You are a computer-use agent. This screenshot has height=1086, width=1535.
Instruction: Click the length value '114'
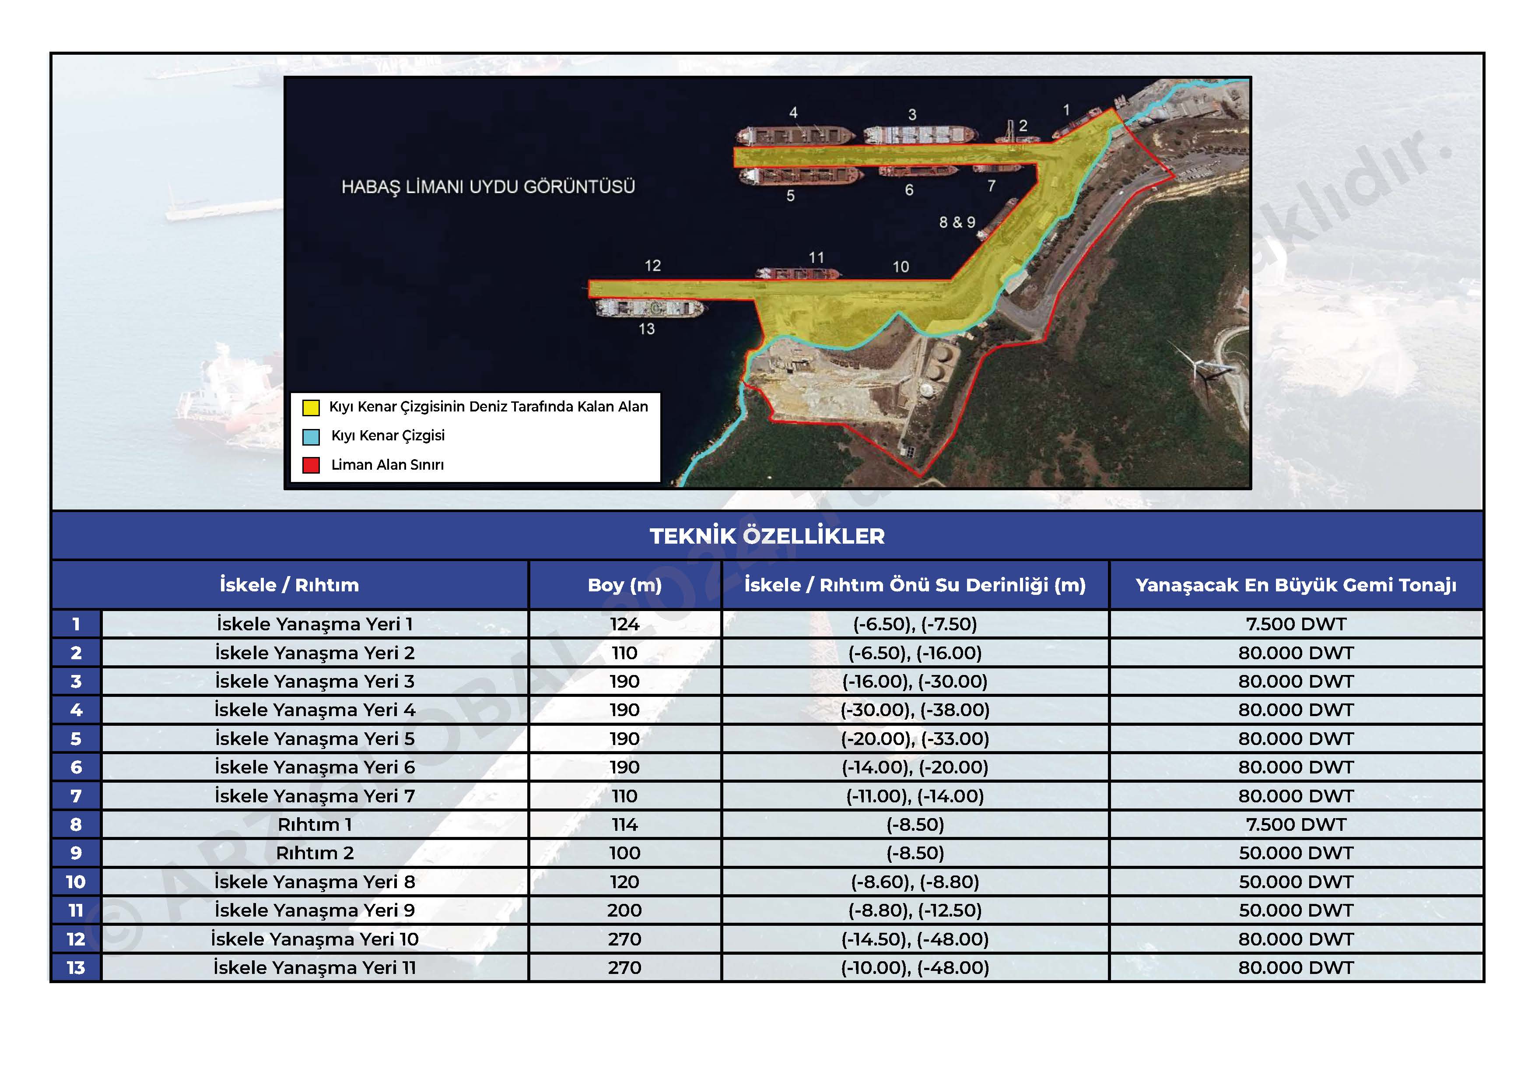[624, 825]
